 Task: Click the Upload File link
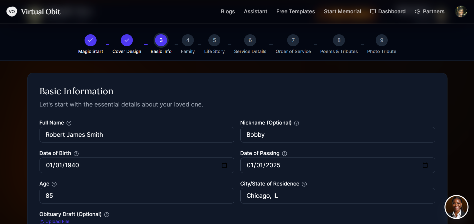pos(55,221)
